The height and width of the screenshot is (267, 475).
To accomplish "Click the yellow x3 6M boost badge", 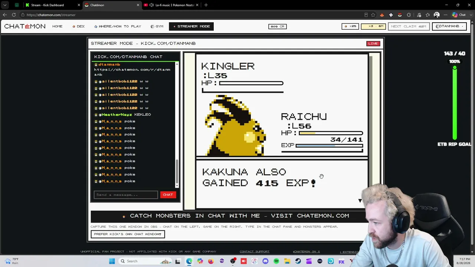I will 374,26.
